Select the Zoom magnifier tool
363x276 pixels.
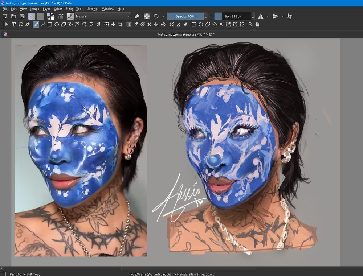click(x=250, y=25)
